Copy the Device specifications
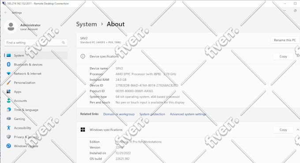Viewport: 300px width, 163px height. coord(283,56)
